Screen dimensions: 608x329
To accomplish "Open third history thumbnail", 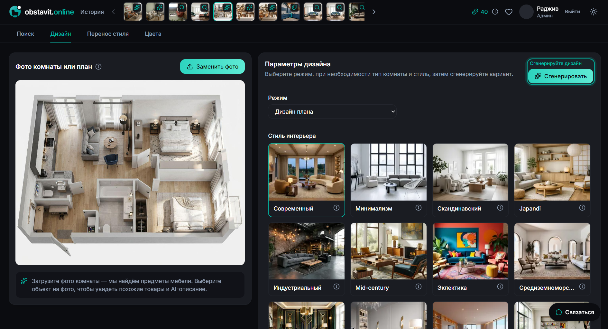I will click(178, 12).
